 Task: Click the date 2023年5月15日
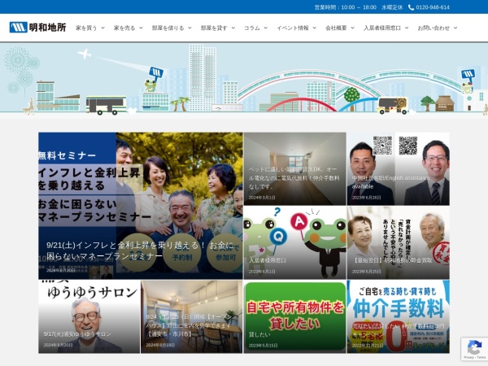coord(264,346)
